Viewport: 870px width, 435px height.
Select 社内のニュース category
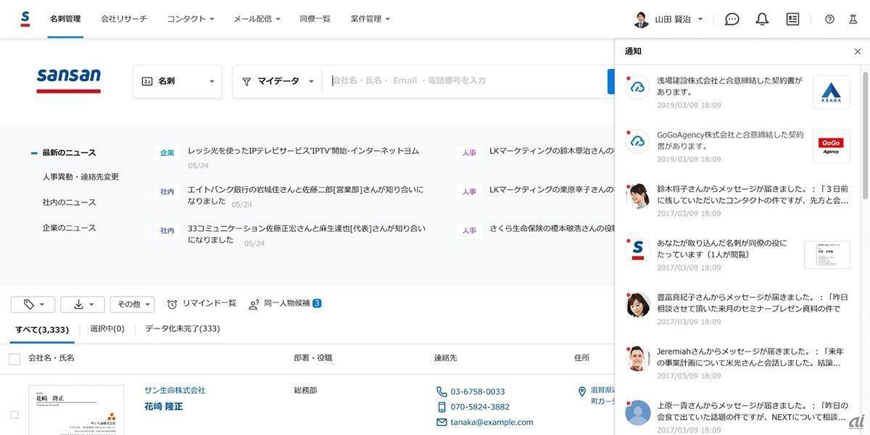69,202
